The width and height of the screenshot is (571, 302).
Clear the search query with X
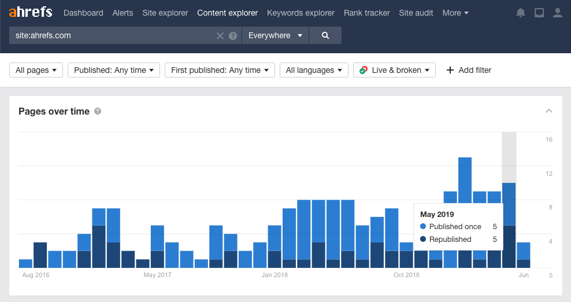[220, 36]
